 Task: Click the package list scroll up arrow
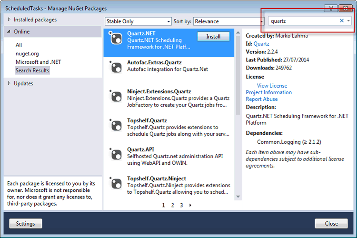(238, 32)
